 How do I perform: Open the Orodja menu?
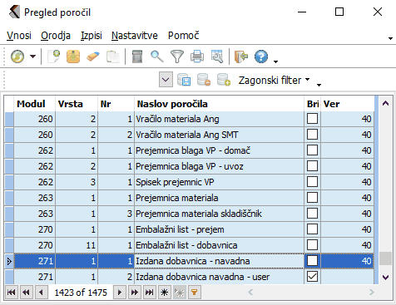[56, 36]
